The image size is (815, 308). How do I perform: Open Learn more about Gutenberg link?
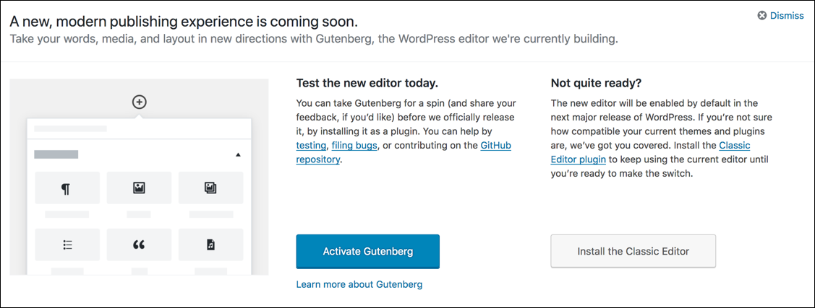(359, 284)
